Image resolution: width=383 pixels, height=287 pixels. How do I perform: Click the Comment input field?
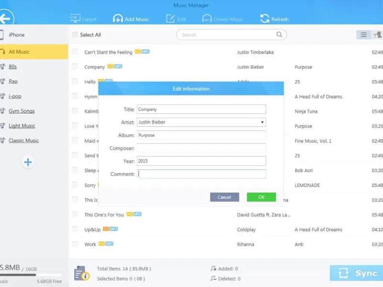(201, 174)
